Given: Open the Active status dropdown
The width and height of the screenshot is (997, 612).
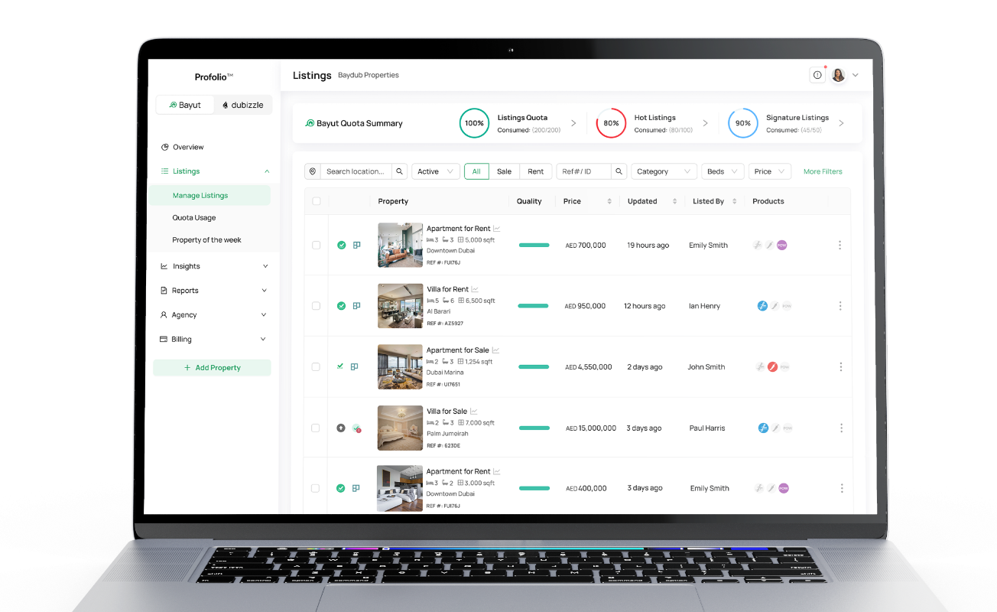Looking at the screenshot, I should [x=436, y=171].
